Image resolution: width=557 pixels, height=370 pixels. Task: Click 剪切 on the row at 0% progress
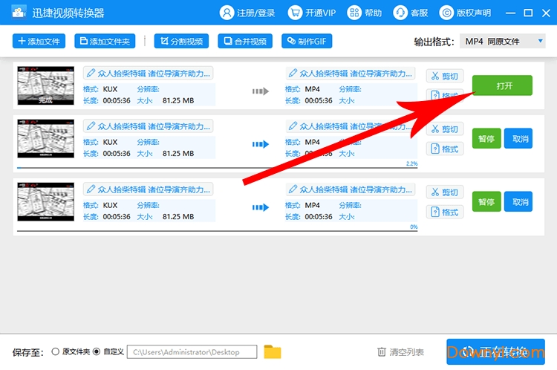[x=445, y=192]
